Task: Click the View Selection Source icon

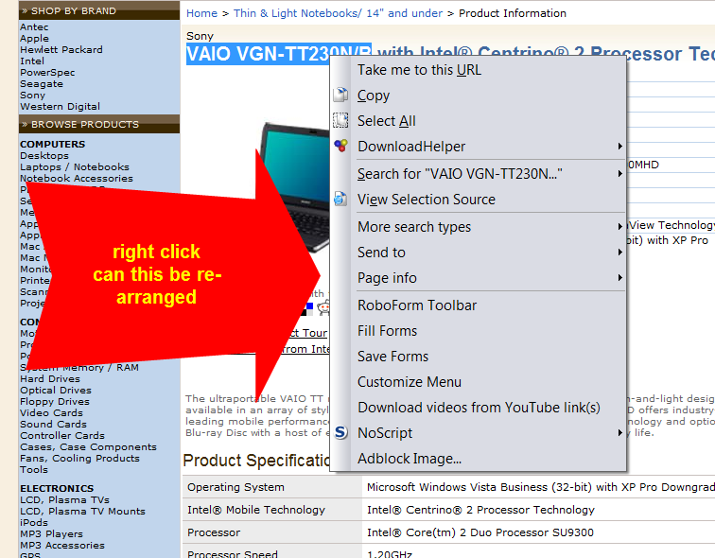Action: click(340, 199)
